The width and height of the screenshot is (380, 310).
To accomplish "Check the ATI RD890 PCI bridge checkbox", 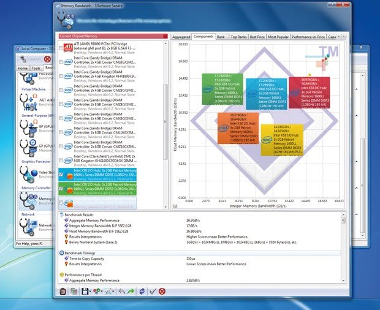I will tap(61, 47).
